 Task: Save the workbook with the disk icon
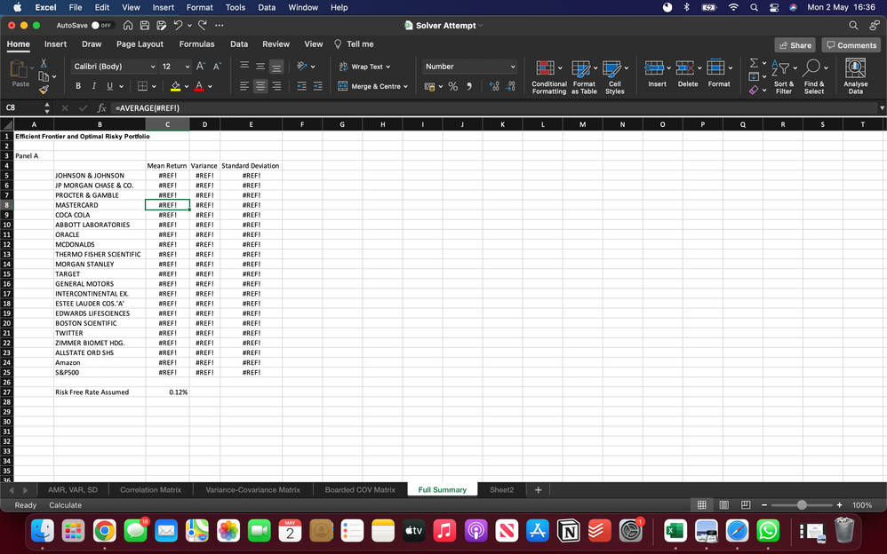[x=145, y=26]
